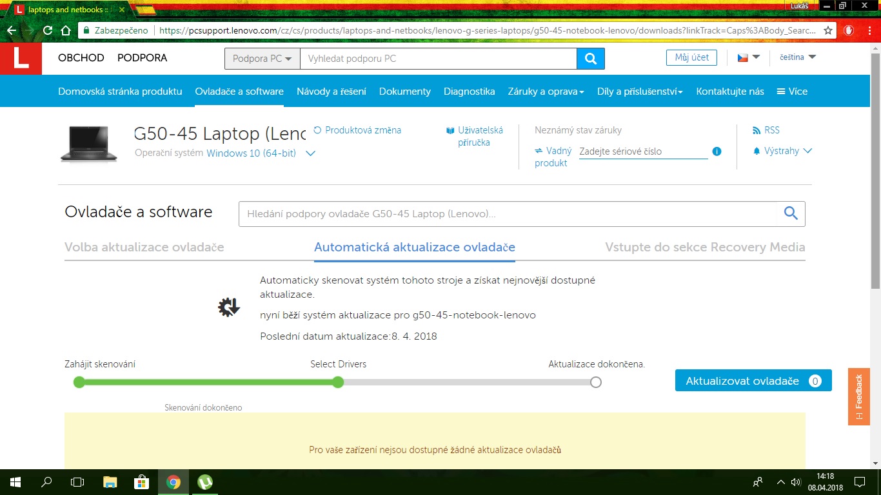Reload the current page
This screenshot has width=881, height=495.
pyautogui.click(x=48, y=30)
